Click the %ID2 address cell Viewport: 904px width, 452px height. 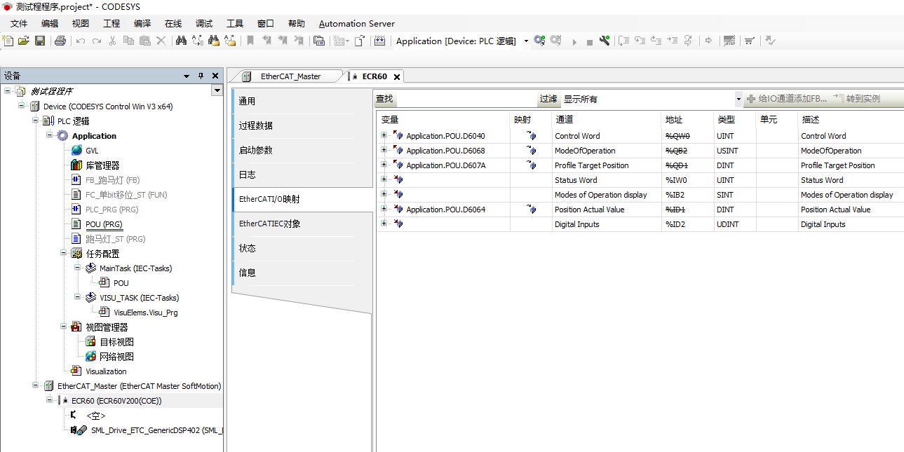click(687, 224)
